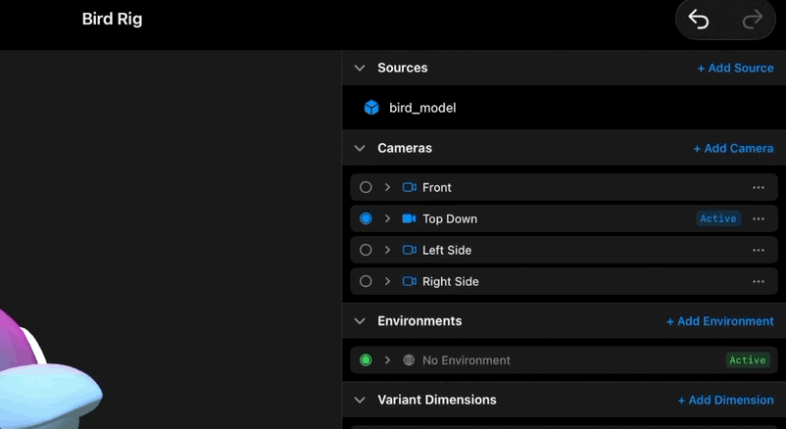Viewport: 786px width, 429px height.
Task: Expand the No Environment row
Action: point(387,359)
